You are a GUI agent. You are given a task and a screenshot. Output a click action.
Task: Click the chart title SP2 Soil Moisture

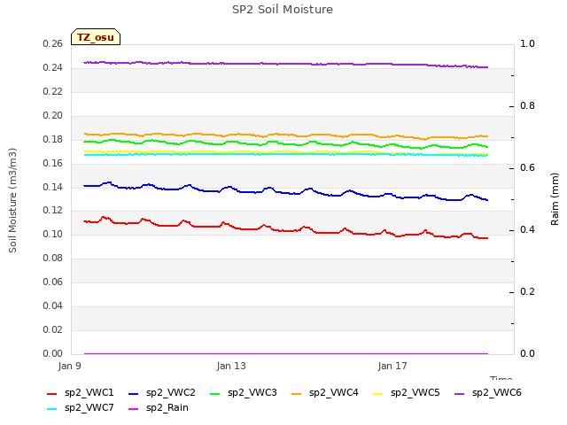coord(283,10)
